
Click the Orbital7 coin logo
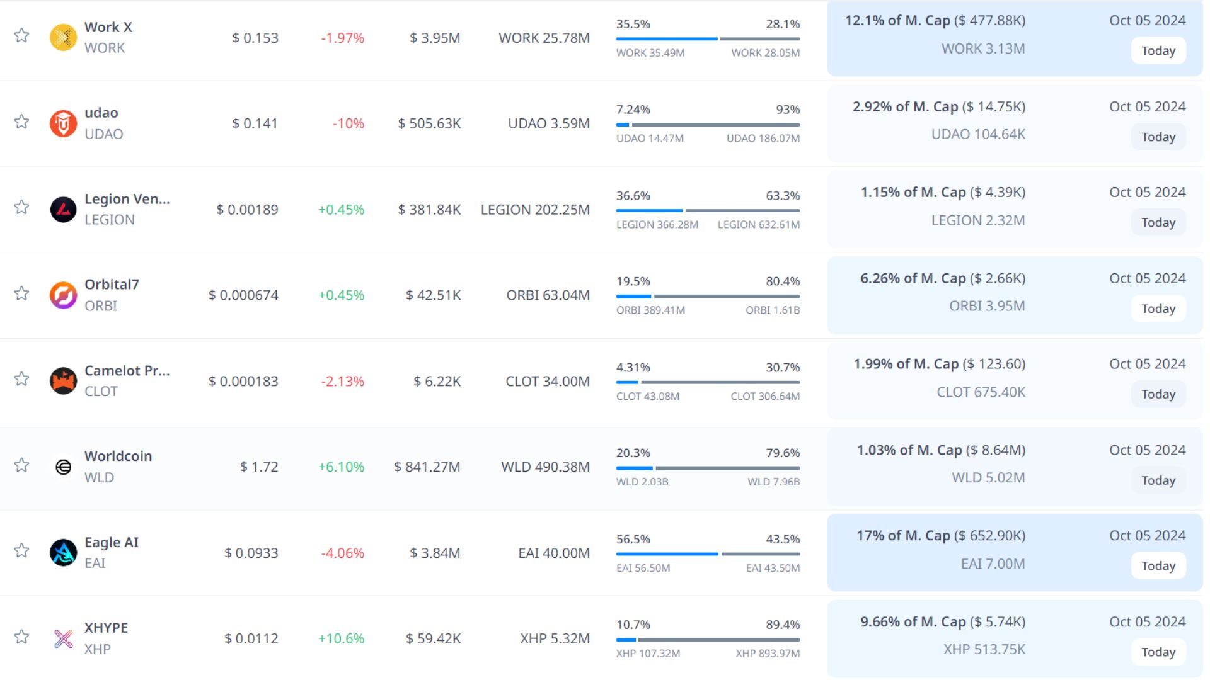63,295
